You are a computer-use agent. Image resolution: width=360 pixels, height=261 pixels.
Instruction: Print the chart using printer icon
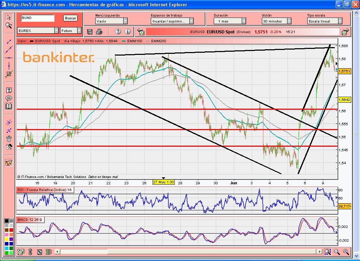99,32
